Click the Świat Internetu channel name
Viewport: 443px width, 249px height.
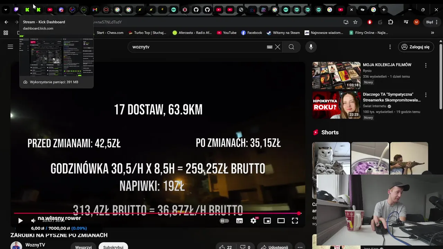374,106
